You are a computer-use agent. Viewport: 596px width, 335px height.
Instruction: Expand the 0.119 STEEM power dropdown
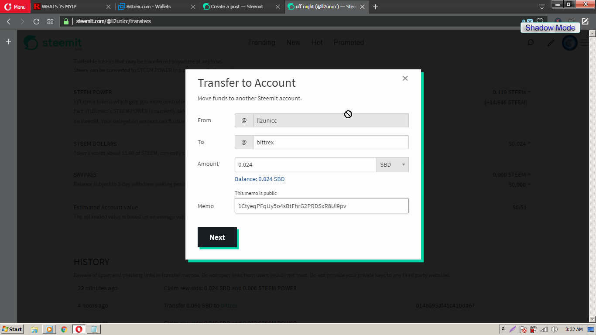512,92
